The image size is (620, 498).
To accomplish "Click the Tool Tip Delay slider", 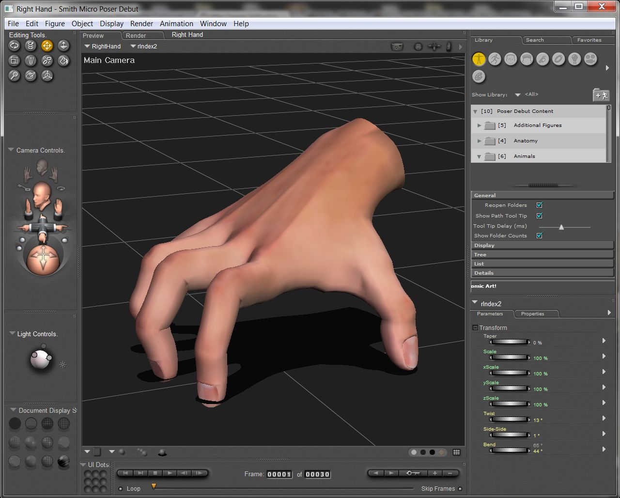I will [x=561, y=227].
